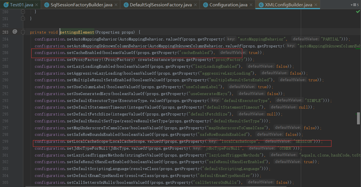Click the fold end marker on line 281
Screen dimensions: 361x187
coord(24,18)
